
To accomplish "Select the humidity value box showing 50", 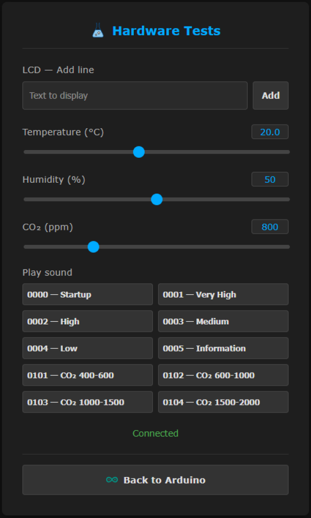I will [270, 180].
